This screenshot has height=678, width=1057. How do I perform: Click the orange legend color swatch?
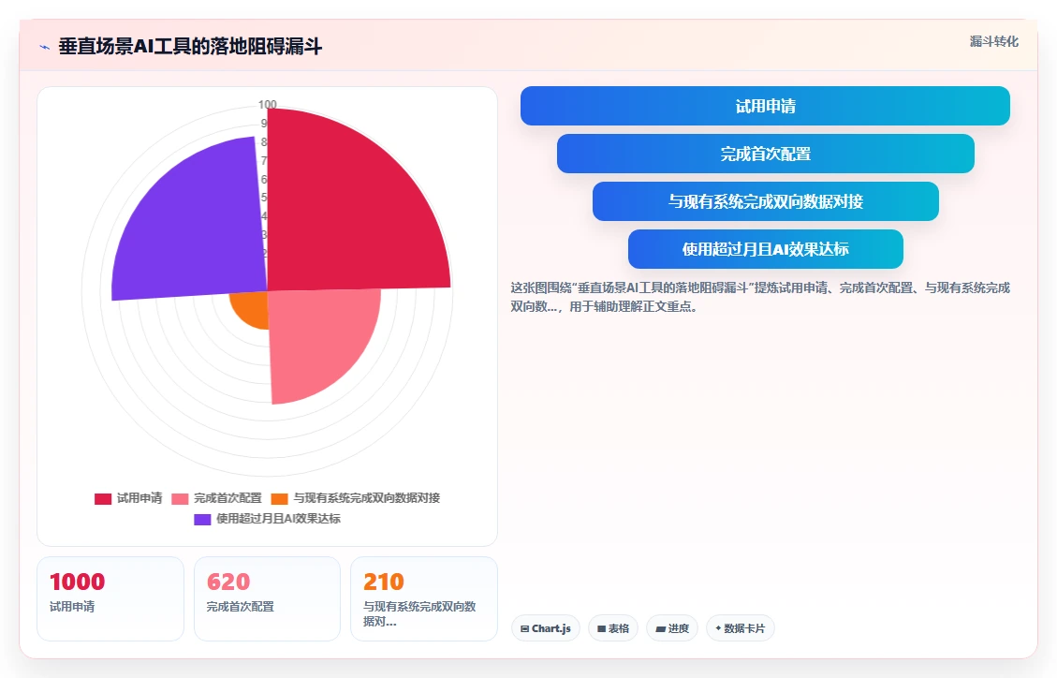coord(280,499)
